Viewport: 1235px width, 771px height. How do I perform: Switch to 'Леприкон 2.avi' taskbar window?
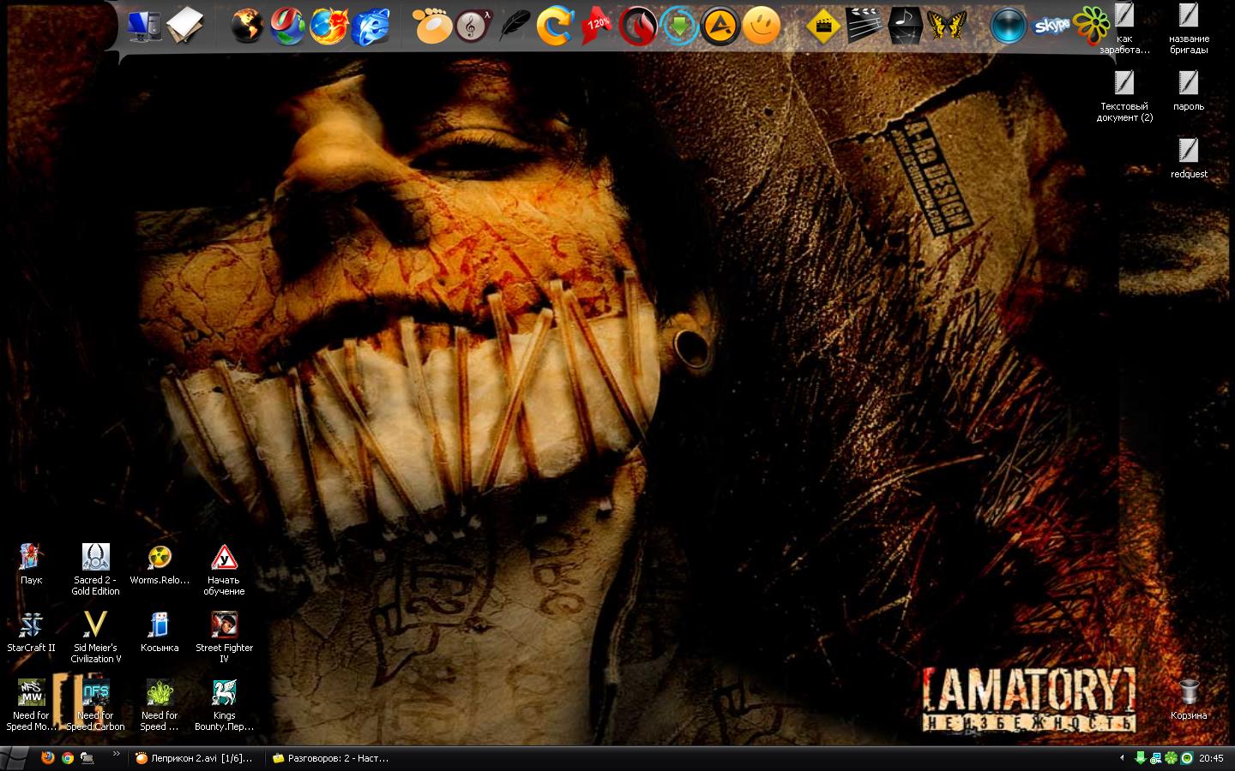tap(196, 758)
